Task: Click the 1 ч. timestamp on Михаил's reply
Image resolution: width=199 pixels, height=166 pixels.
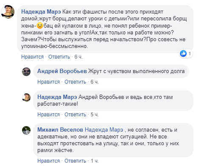Action: (x=95, y=161)
